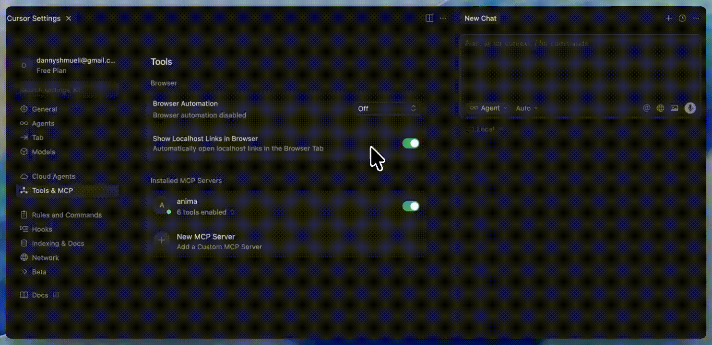Switch to the New Chat tab
The image size is (712, 345).
(x=480, y=18)
